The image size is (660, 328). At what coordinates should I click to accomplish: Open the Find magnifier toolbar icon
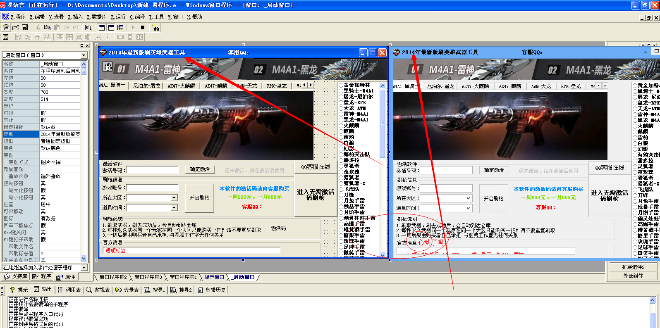[88, 27]
